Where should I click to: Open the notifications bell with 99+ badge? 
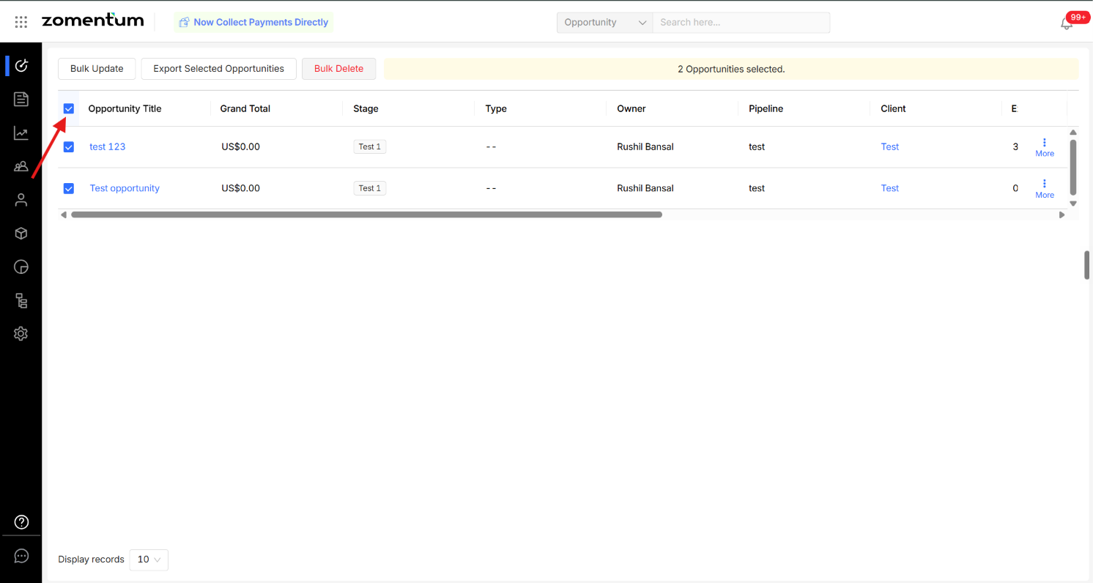[x=1067, y=23]
